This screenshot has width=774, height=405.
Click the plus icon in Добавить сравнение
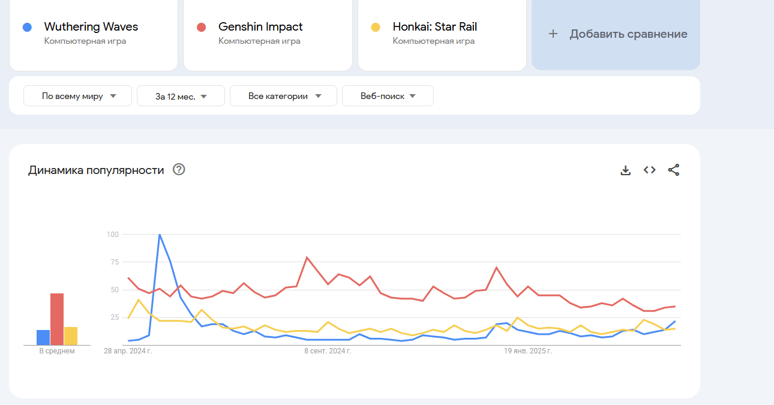pyautogui.click(x=553, y=34)
